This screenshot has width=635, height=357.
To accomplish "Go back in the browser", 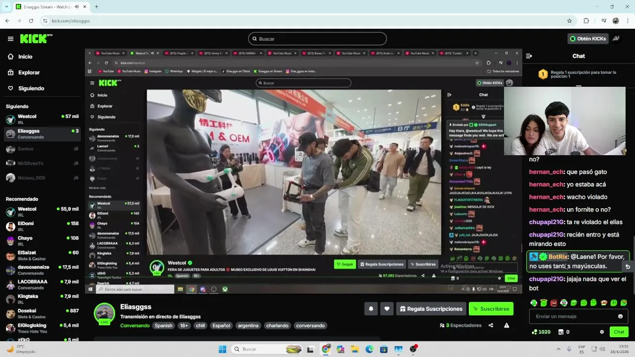I will 7,21.
